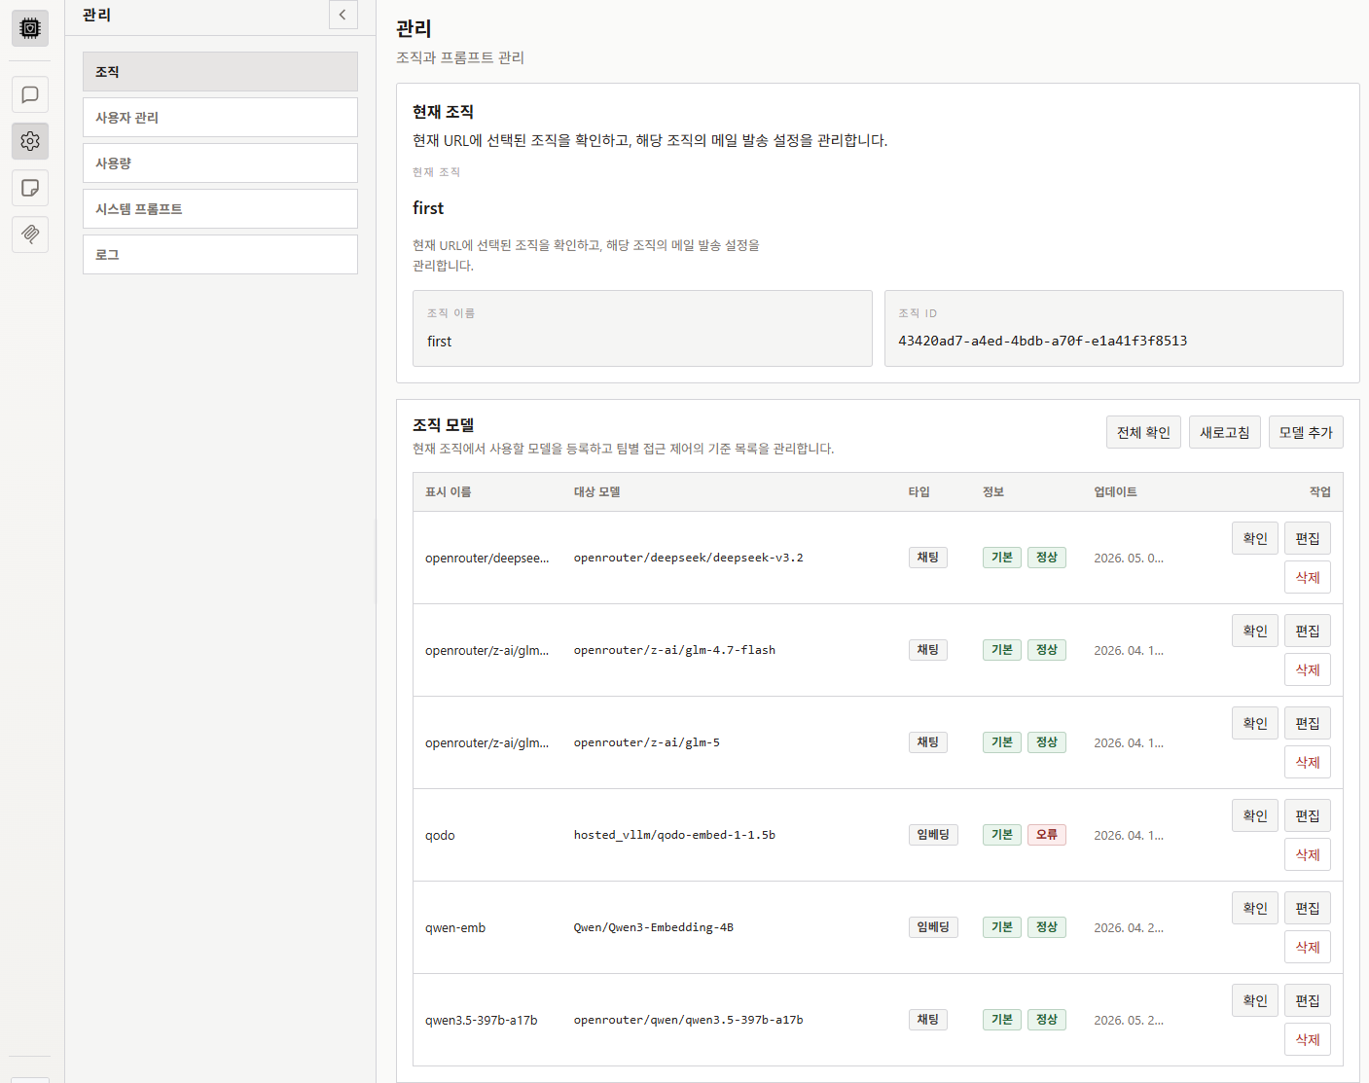Click the 새로고침 button
The width and height of the screenshot is (1369, 1083).
[1225, 432]
